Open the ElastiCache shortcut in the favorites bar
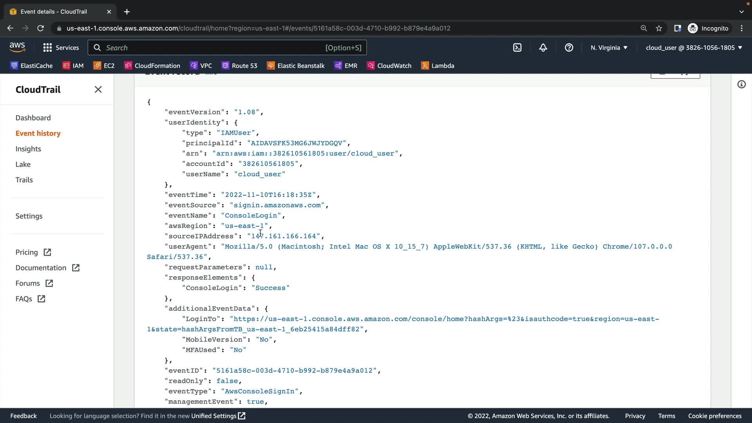 [32, 66]
